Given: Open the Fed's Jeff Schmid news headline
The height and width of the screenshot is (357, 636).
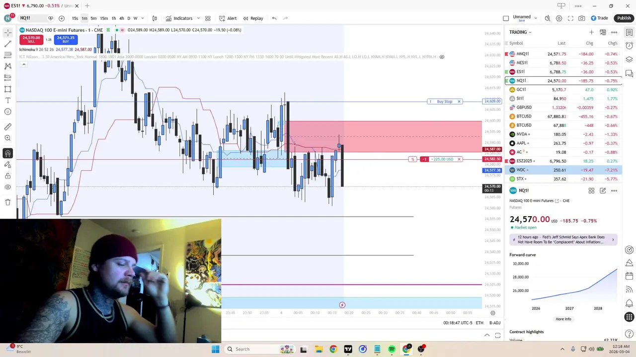Looking at the screenshot, I should (x=563, y=239).
